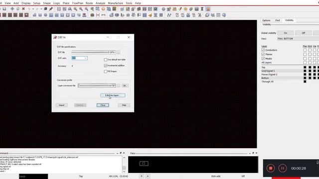319x179 pixels.
Task: Open the Redo history dropdown arrow
Action: (41, 9)
